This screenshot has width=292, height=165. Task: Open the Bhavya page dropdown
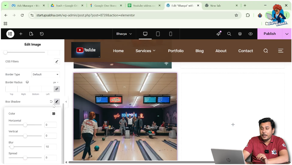click(124, 34)
